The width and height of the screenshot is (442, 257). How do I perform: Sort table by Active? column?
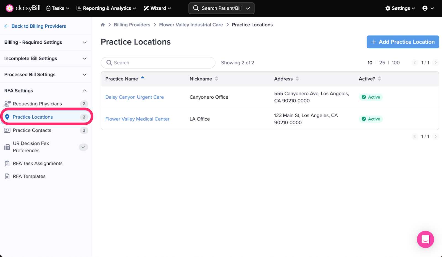(370, 79)
